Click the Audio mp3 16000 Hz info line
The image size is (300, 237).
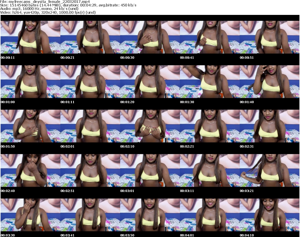pyautogui.click(x=39, y=9)
